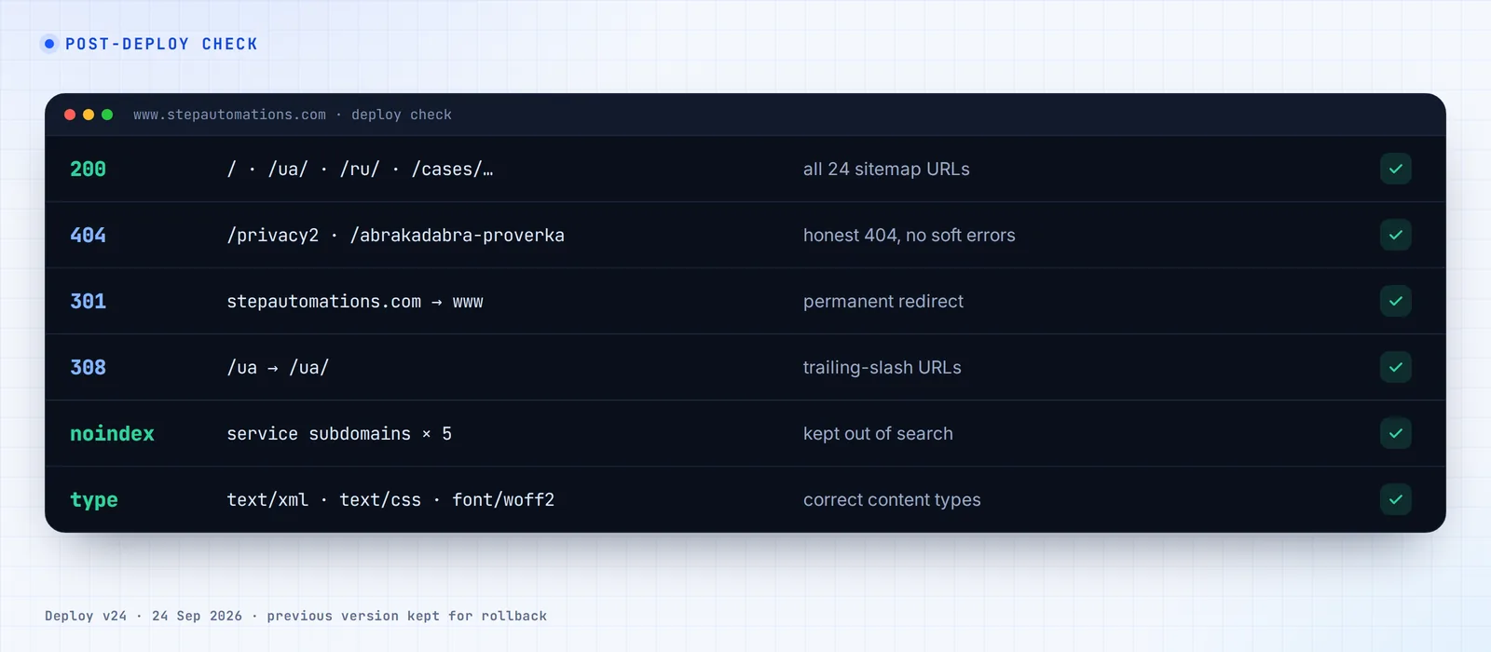Click the checkmark icon in the 404 row
The image size is (1491, 652).
1395,235
